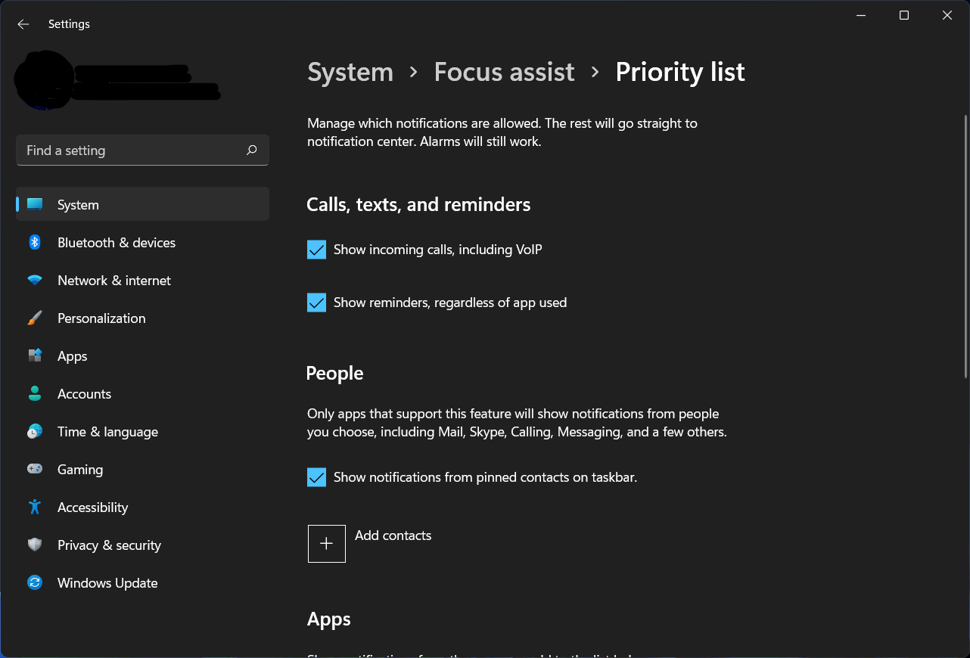Open Personalization settings
The height and width of the screenshot is (658, 970).
pos(101,318)
